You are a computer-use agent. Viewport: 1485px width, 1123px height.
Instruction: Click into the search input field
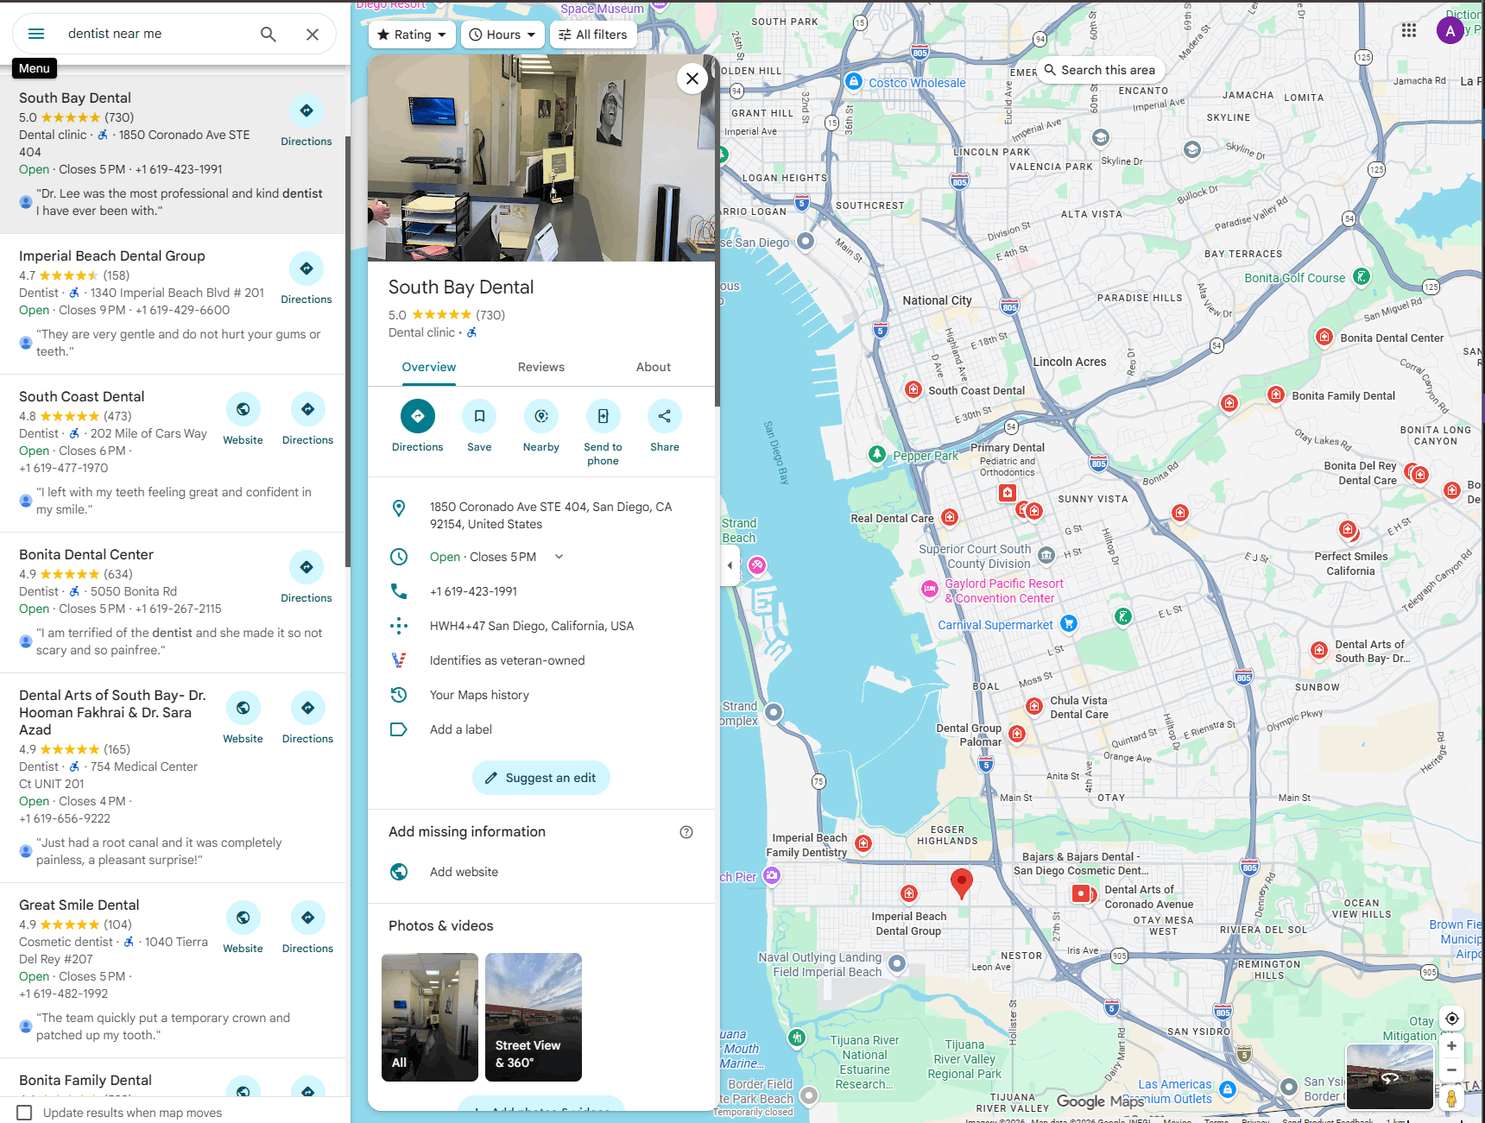tap(155, 34)
